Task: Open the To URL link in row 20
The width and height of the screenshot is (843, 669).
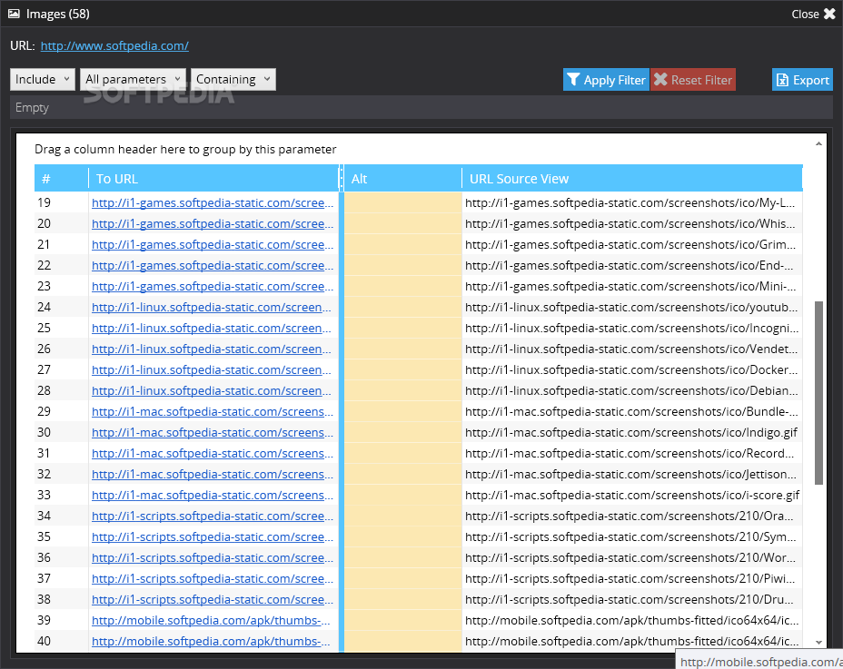Action: pyautogui.click(x=213, y=224)
